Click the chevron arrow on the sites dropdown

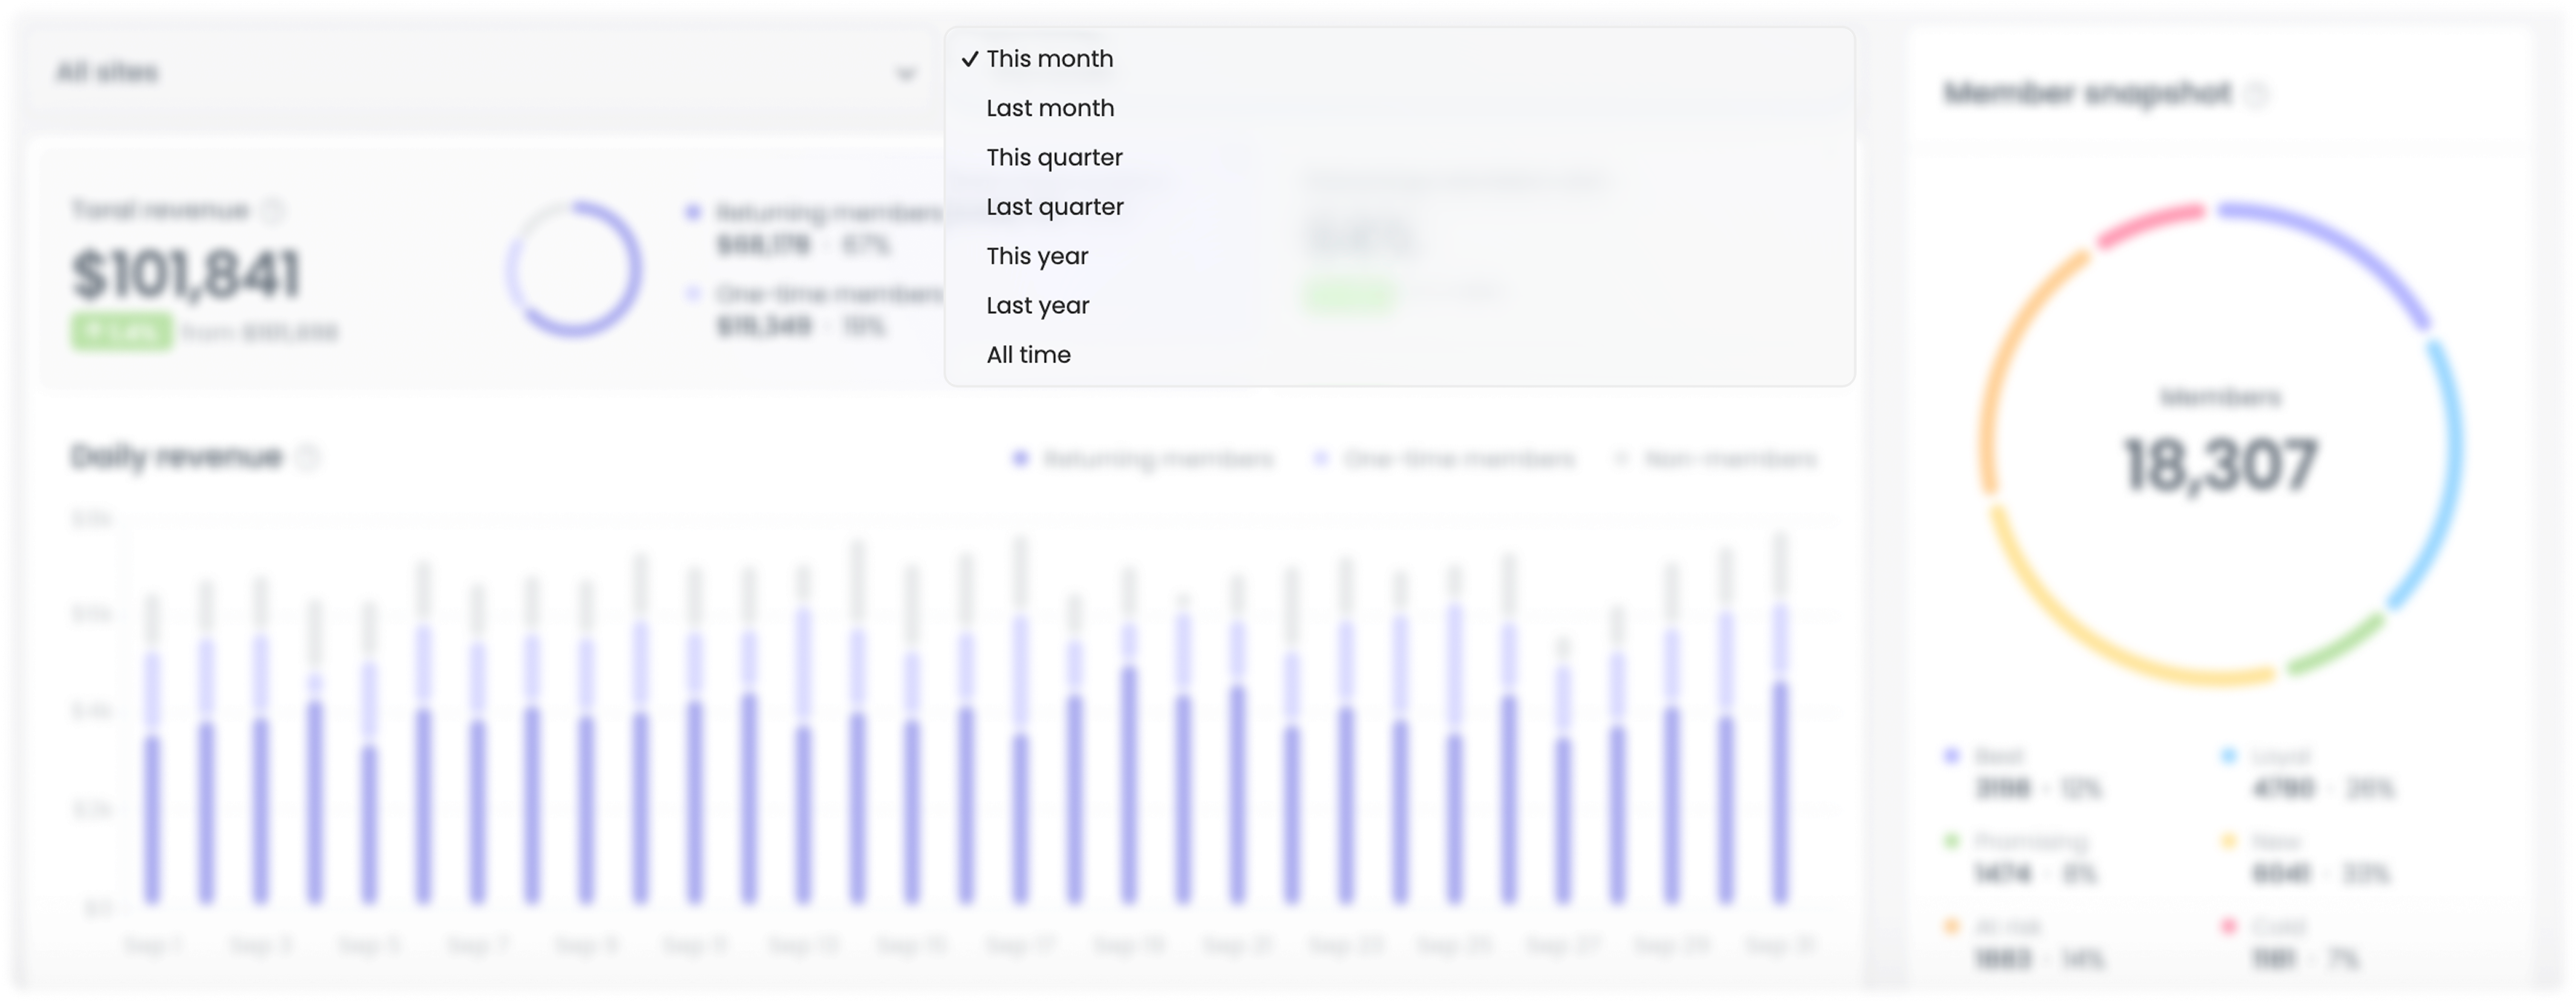point(905,73)
